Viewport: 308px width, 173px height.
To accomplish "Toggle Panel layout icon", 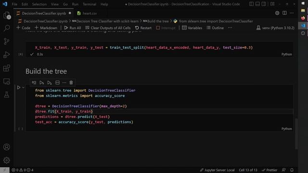I will (x=257, y=4).
